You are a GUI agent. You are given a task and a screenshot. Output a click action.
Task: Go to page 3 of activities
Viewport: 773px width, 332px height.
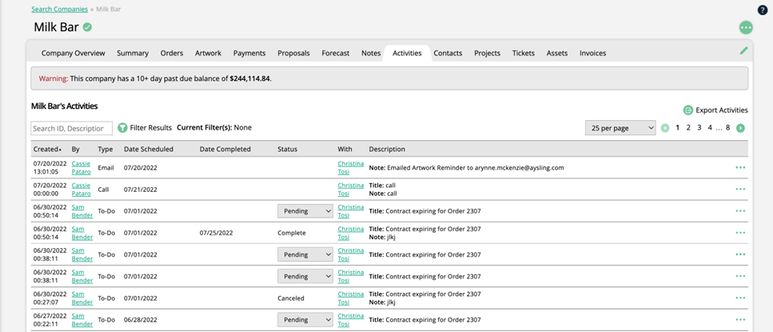pos(699,128)
